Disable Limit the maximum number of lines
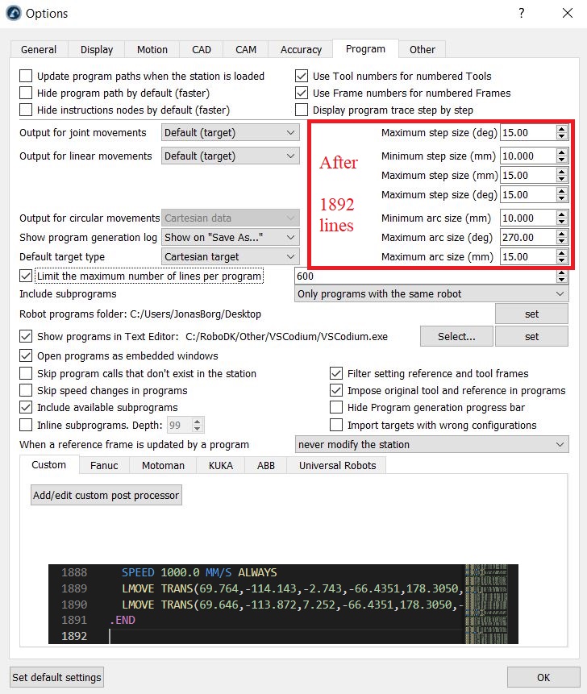This screenshot has width=587, height=694. tap(25, 276)
